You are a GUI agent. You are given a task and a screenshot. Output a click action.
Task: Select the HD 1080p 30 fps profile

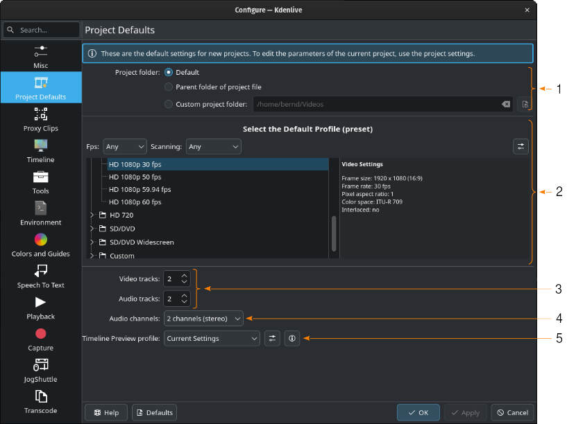[218, 164]
